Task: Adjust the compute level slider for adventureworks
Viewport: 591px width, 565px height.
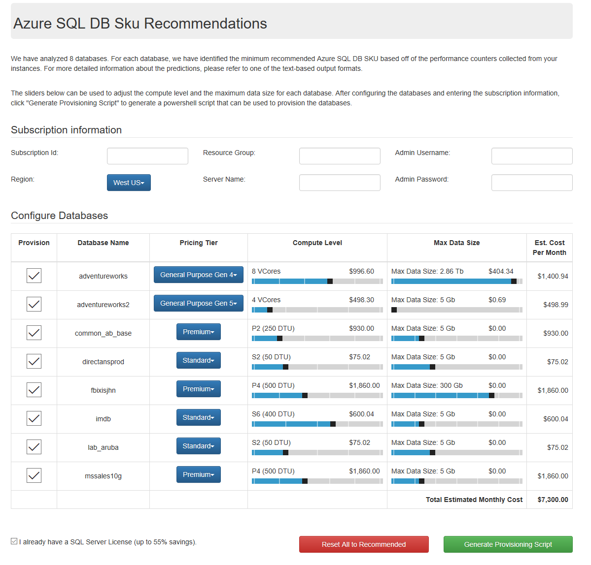Action: tap(329, 281)
